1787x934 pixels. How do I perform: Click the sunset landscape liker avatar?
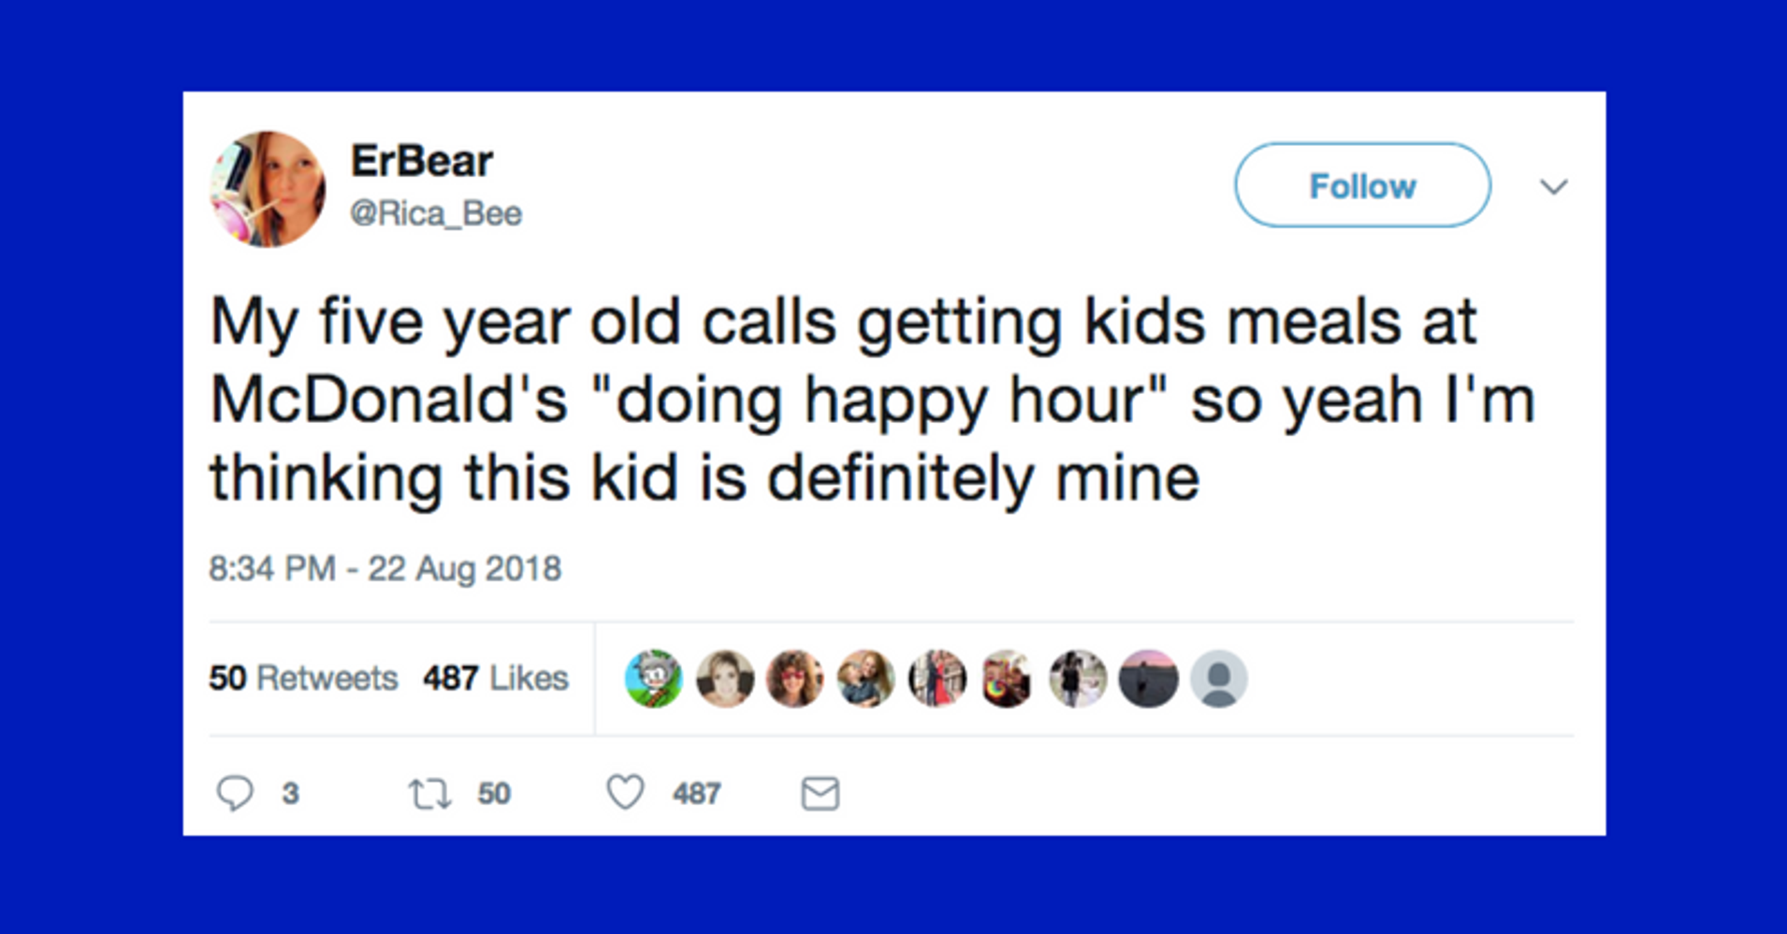(x=1148, y=679)
